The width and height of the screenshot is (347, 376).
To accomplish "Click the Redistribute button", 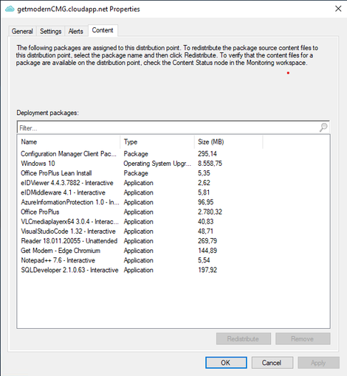I will coord(244,339).
